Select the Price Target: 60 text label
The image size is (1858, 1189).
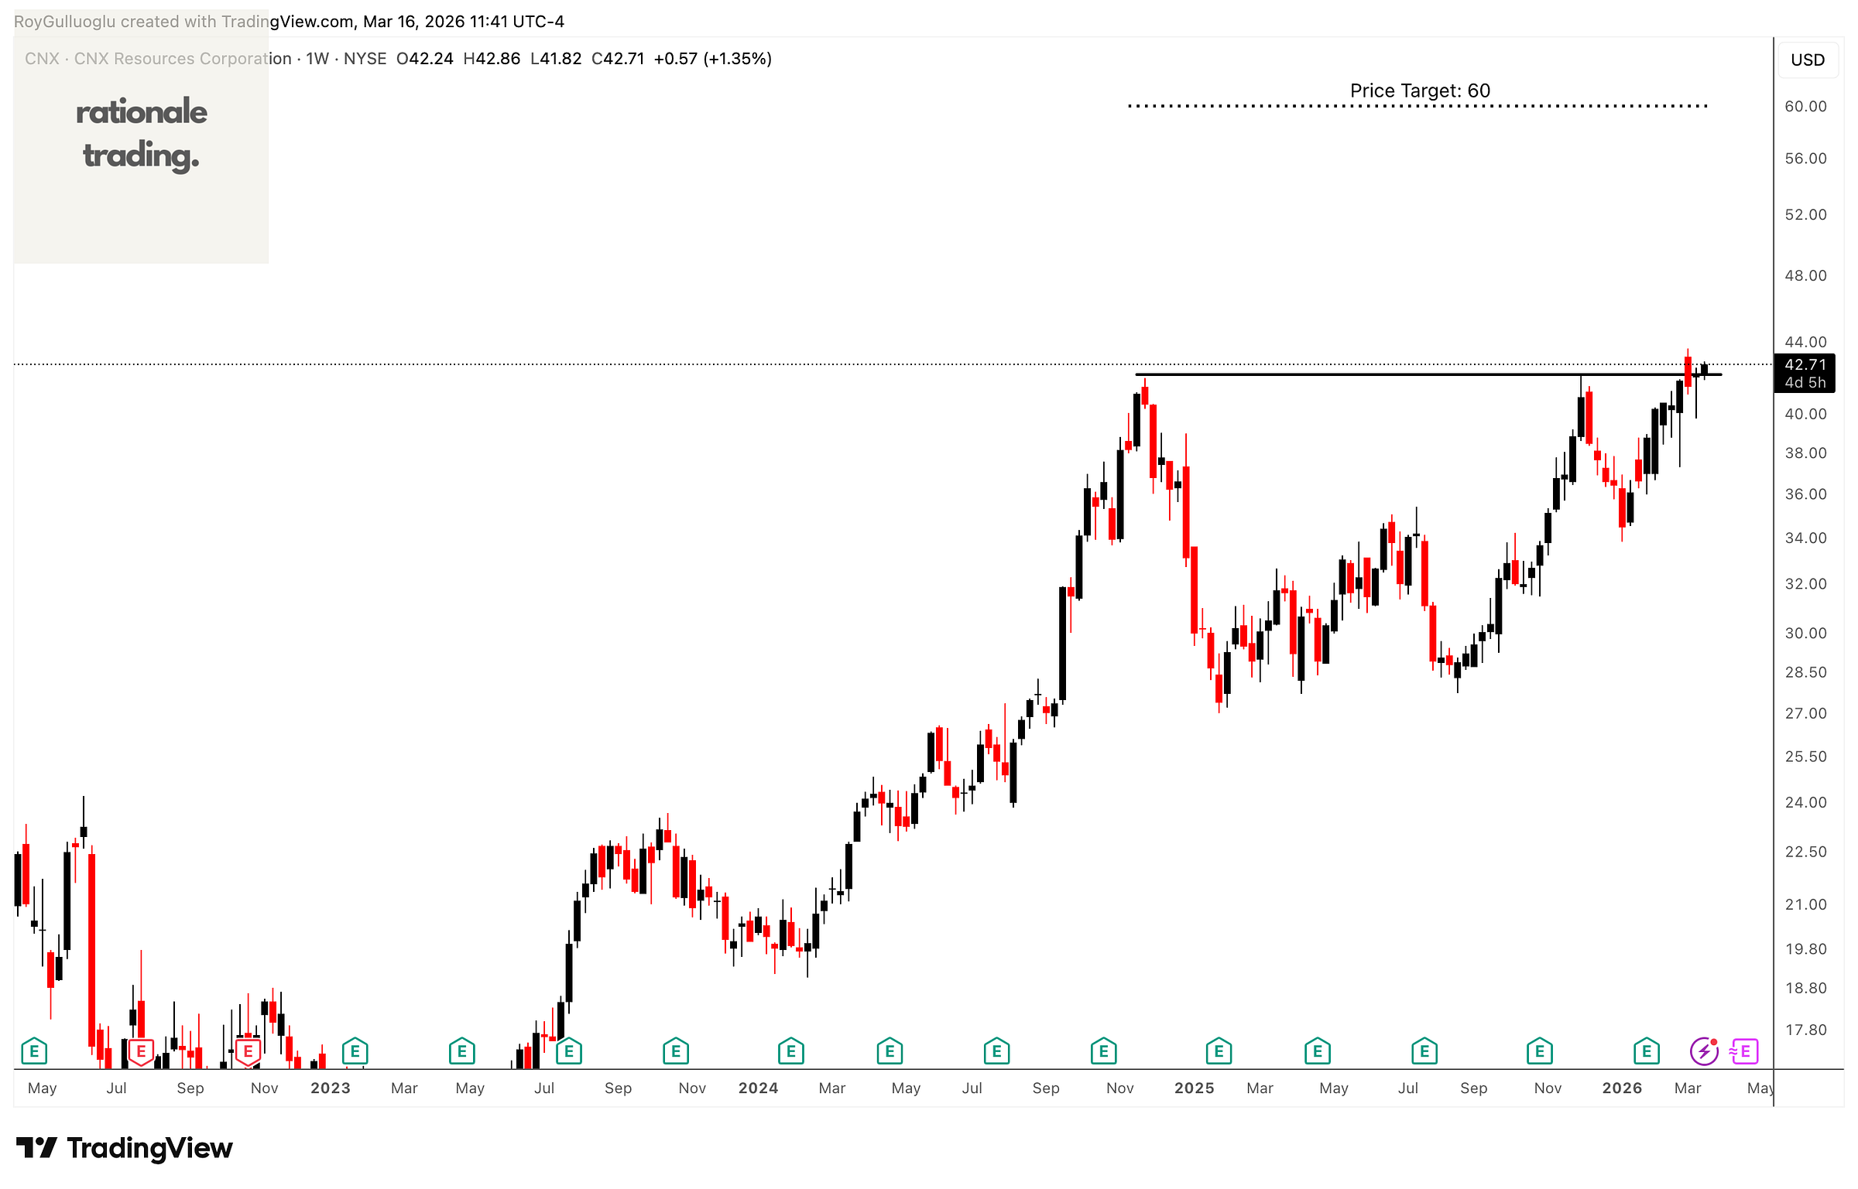click(x=1419, y=91)
